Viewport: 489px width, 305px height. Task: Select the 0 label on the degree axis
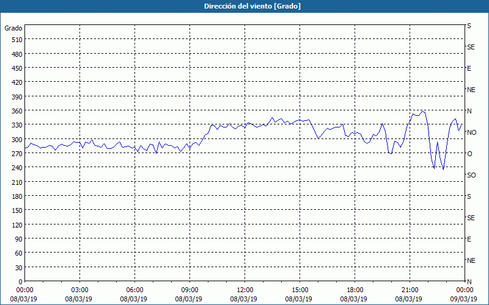[21, 282]
